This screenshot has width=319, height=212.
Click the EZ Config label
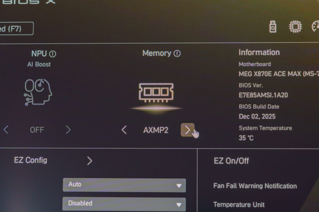point(31,160)
